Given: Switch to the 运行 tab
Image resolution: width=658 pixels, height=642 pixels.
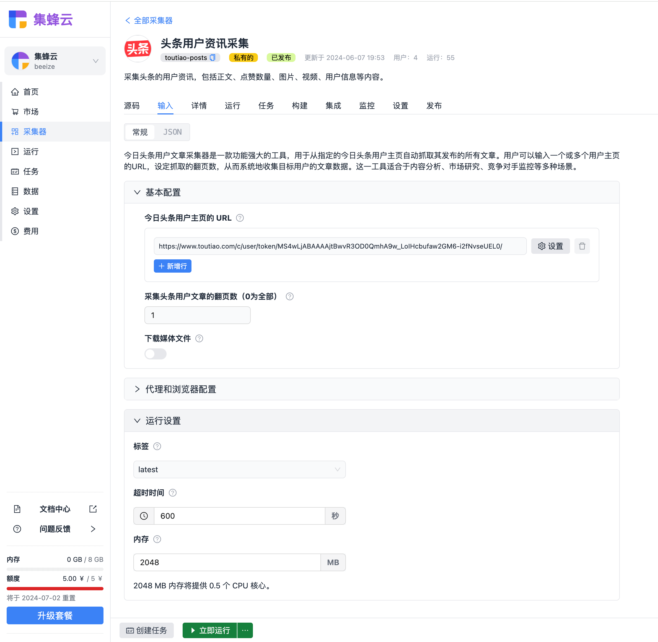Looking at the screenshot, I should click(x=232, y=106).
